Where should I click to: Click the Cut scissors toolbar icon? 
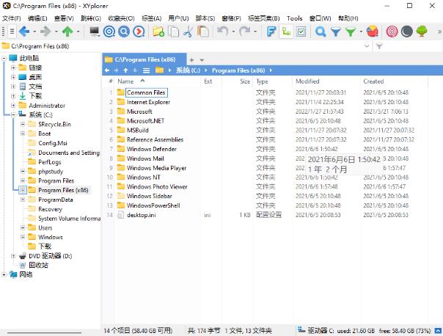188,32
